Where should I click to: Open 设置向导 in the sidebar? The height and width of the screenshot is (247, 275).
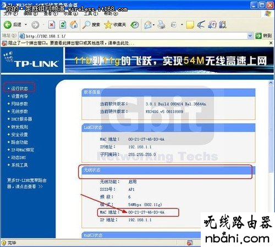point(19,96)
